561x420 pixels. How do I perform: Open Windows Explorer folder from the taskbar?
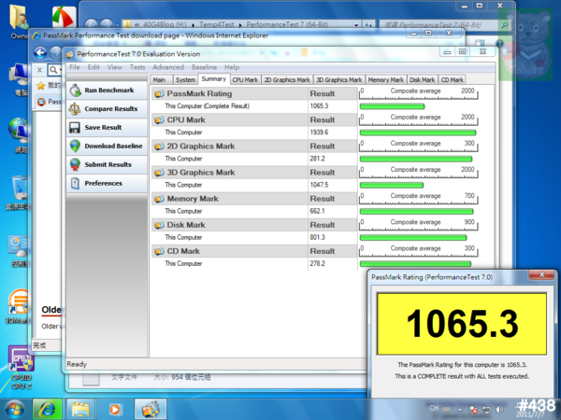click(x=80, y=408)
